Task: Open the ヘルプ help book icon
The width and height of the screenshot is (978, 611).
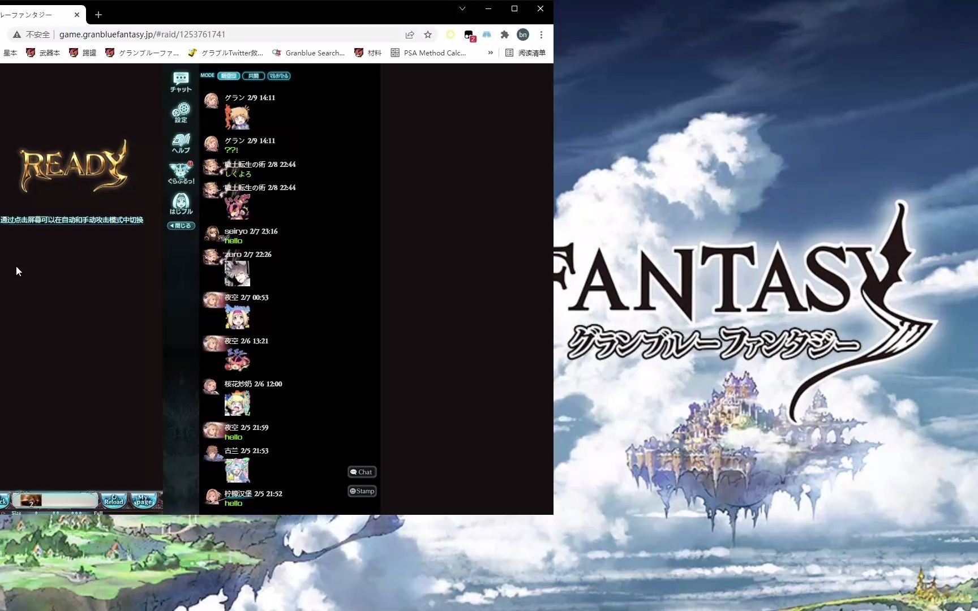Action: pyautogui.click(x=181, y=143)
